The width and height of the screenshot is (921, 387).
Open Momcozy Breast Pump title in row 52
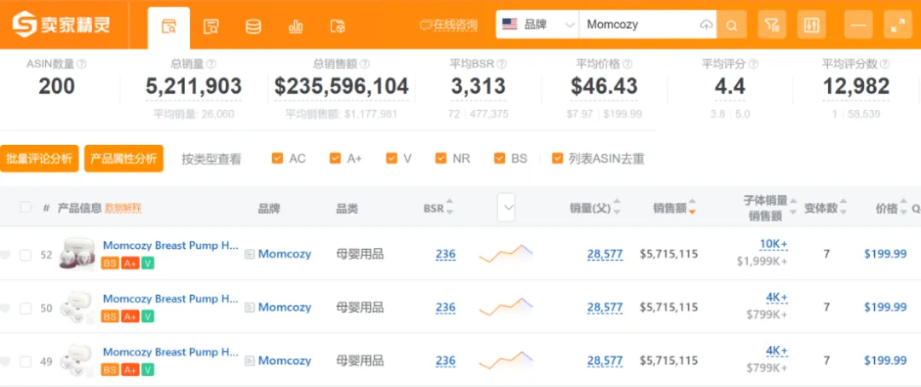[171, 245]
